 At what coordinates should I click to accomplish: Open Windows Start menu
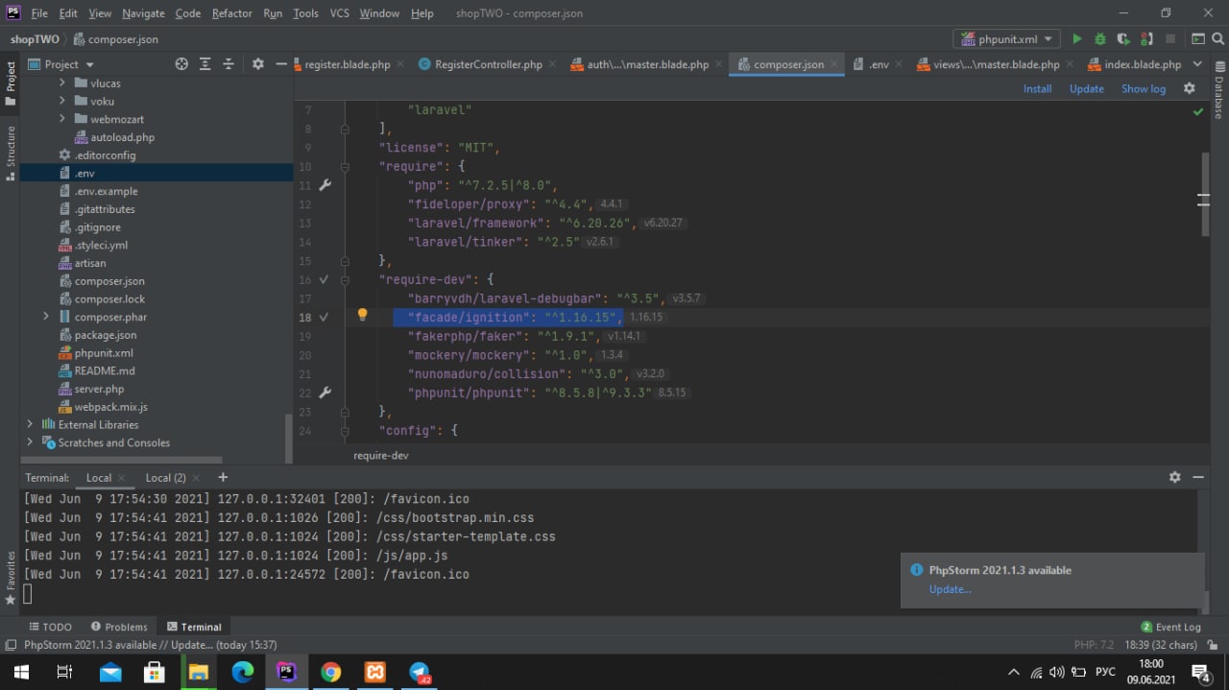click(x=20, y=672)
